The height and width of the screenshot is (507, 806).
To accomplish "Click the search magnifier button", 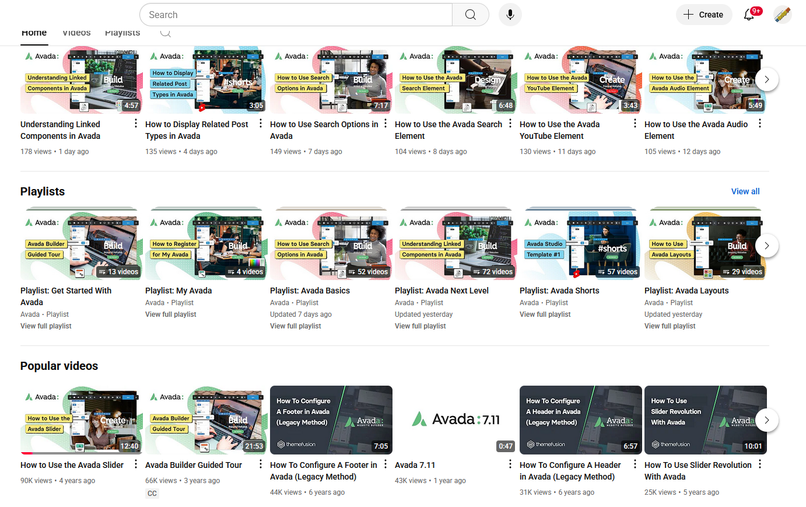I will pos(471,15).
